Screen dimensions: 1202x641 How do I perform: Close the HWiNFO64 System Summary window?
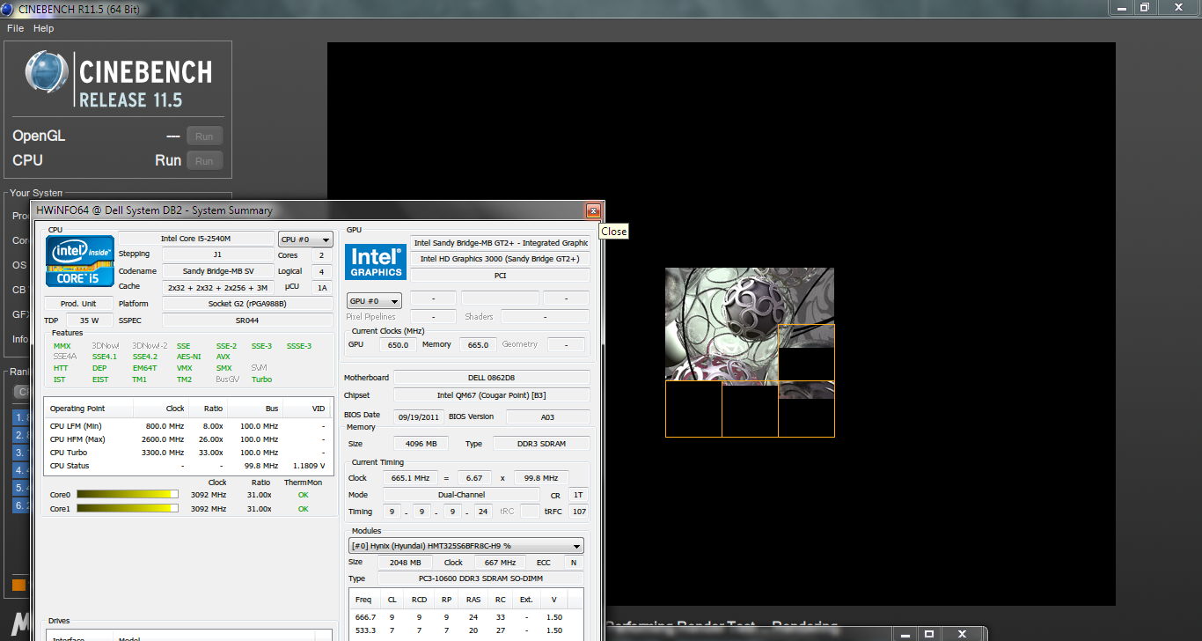coord(593,210)
